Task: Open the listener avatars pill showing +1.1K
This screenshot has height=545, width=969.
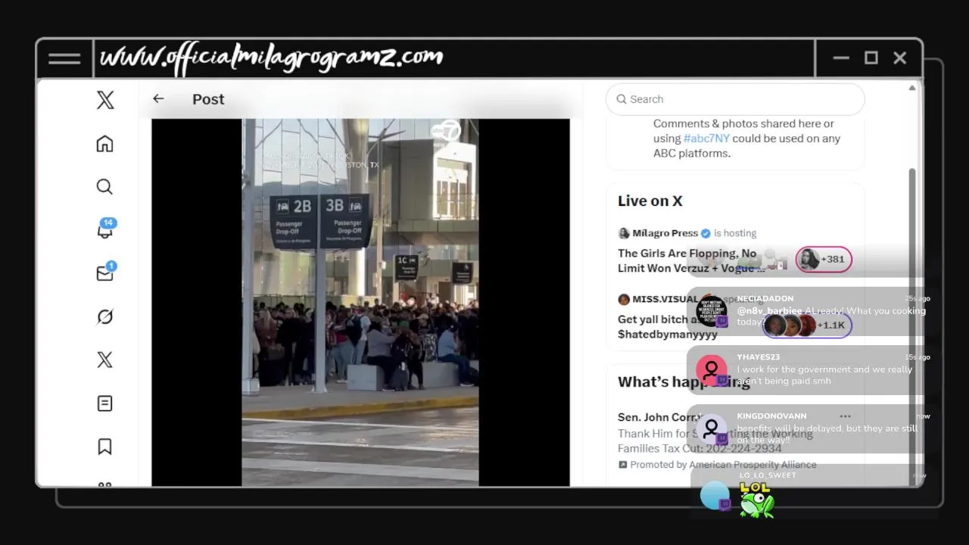Action: (807, 325)
